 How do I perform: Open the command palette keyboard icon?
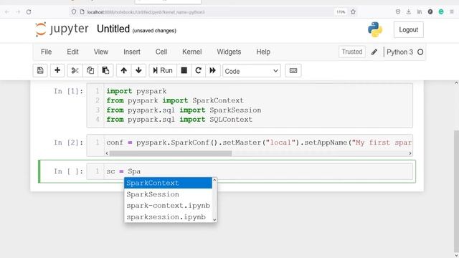point(293,70)
